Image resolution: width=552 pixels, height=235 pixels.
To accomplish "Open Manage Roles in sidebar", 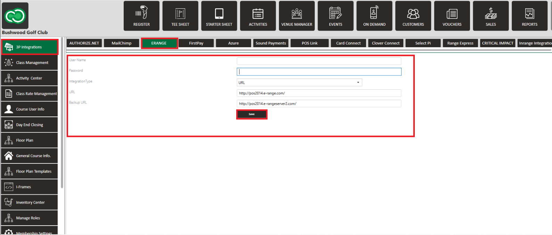I will pos(30,218).
